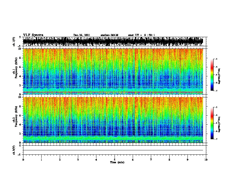This screenshot has height=179, width=232.
Task: Click the ch.1(V) waveform axis label
Action: tap(14, 42)
